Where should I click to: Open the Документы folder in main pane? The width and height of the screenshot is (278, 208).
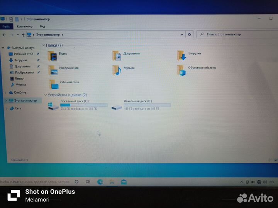point(117,55)
